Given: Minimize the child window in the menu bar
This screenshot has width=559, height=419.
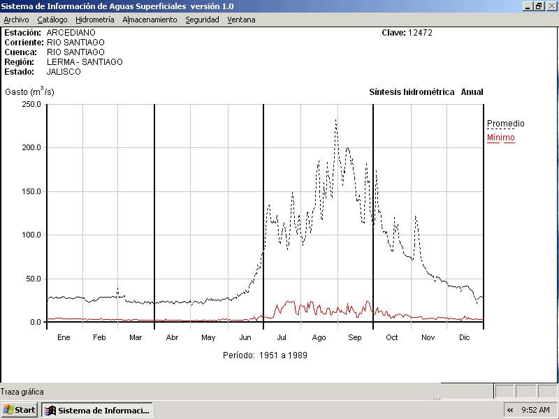Looking at the screenshot, I should (x=527, y=6).
